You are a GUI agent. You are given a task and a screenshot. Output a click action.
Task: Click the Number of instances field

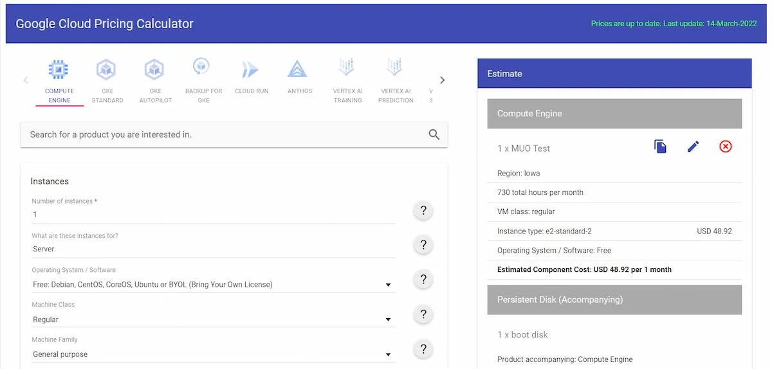click(214, 215)
